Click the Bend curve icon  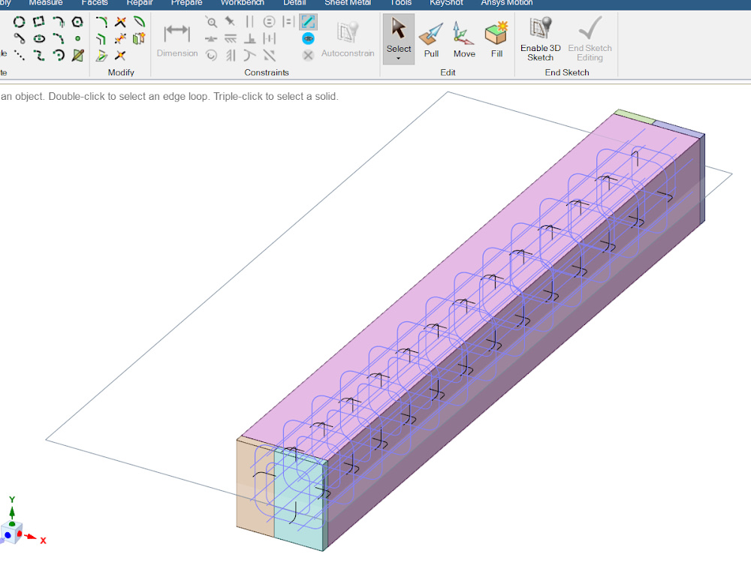point(140,22)
